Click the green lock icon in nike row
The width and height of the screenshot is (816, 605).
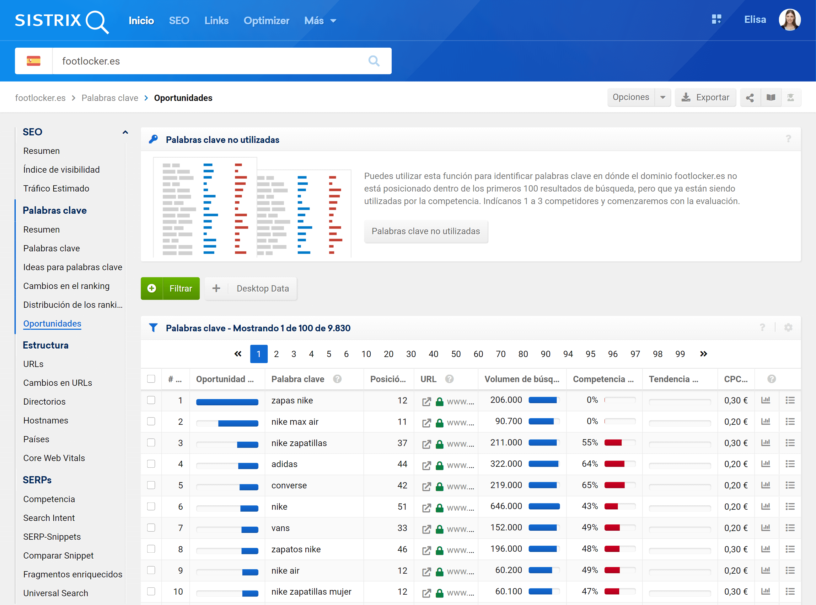439,508
